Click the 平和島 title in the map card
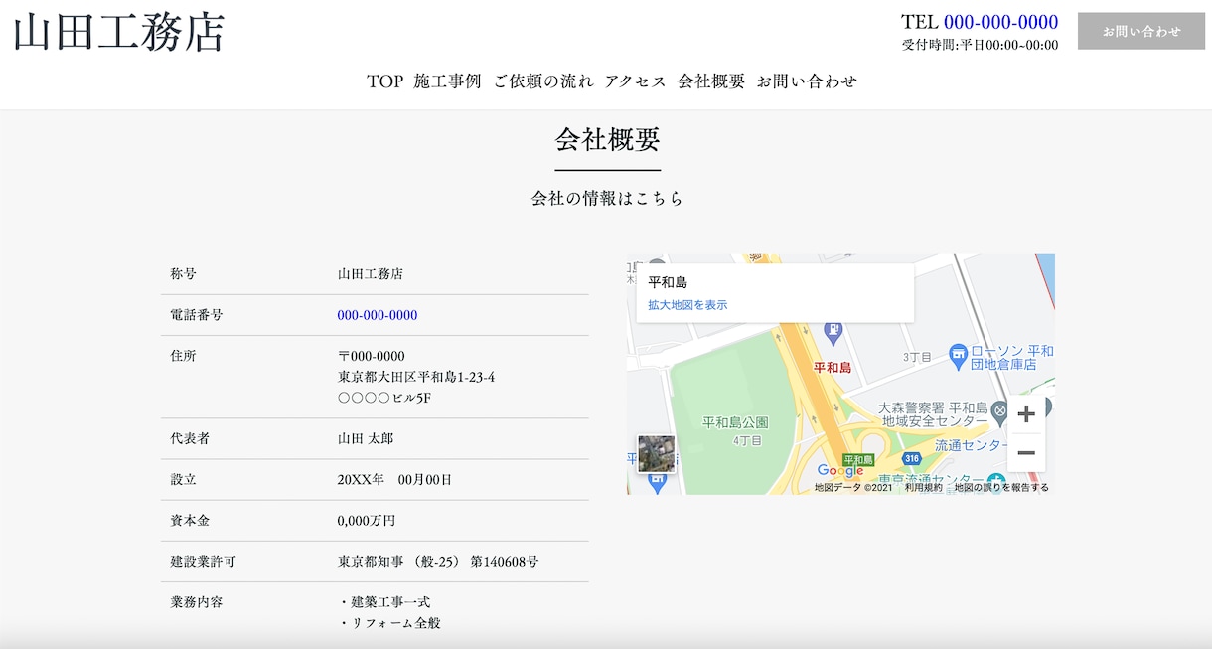 (x=668, y=283)
